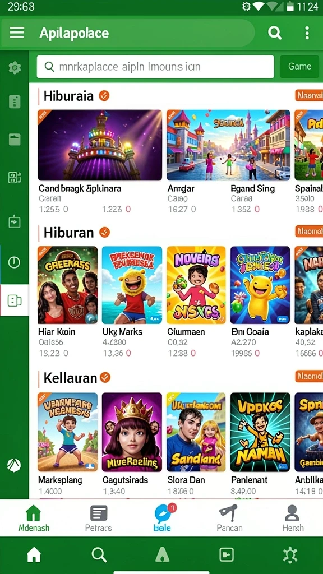The width and height of the screenshot is (323, 574).
Task: Open the Dni Coaia game cover
Action: coord(260,285)
